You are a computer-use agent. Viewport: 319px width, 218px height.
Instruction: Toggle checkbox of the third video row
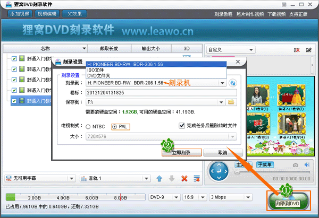coord(14,80)
